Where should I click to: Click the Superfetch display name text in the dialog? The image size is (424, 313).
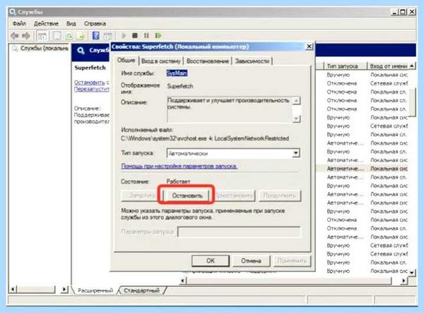[179, 86]
